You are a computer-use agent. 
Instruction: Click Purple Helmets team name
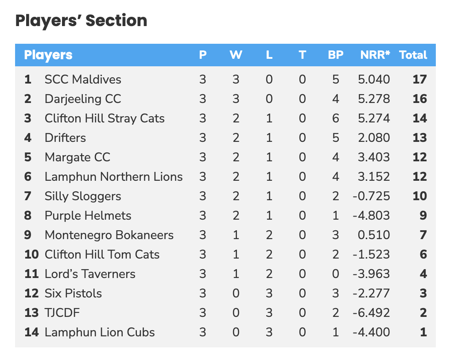pos(88,216)
